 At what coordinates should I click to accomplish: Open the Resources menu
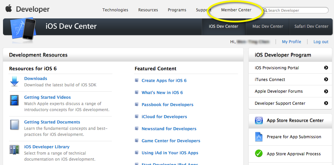pyautogui.click(x=148, y=10)
